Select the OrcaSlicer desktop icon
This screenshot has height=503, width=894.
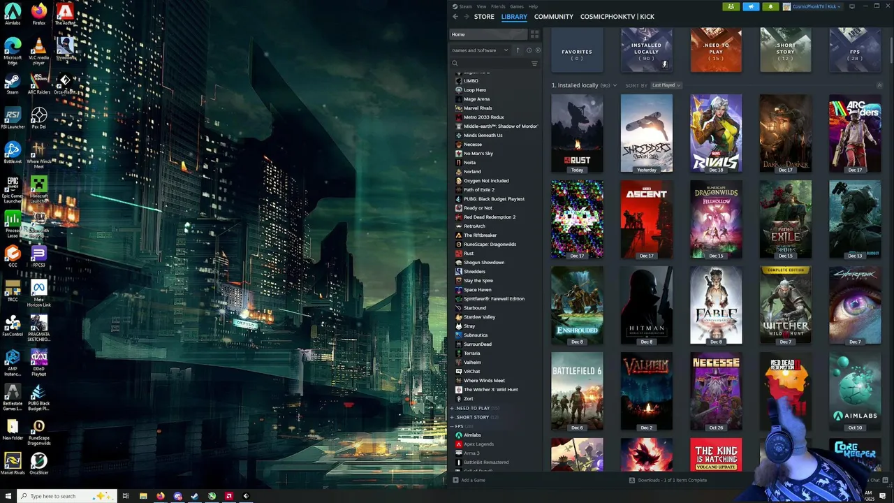39,463
